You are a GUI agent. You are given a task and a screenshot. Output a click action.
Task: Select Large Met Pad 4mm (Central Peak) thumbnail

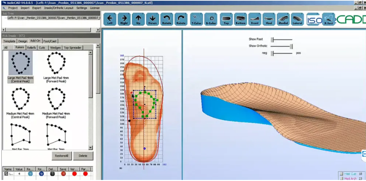21,63
